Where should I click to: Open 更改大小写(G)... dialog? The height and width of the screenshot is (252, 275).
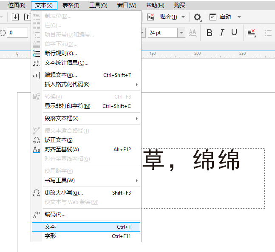pyautogui.click(x=86, y=193)
